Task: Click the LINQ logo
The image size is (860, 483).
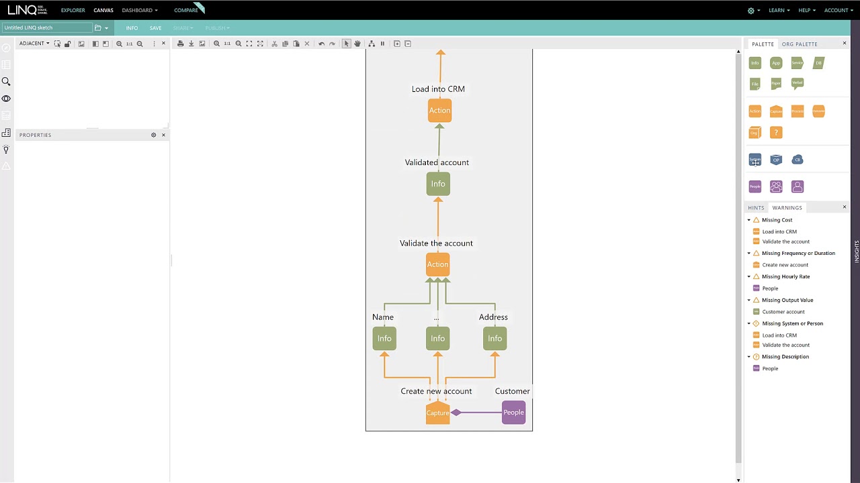Action: [x=28, y=10]
